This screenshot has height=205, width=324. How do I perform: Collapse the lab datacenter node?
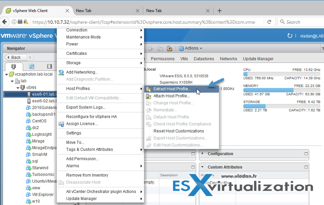(12, 81)
